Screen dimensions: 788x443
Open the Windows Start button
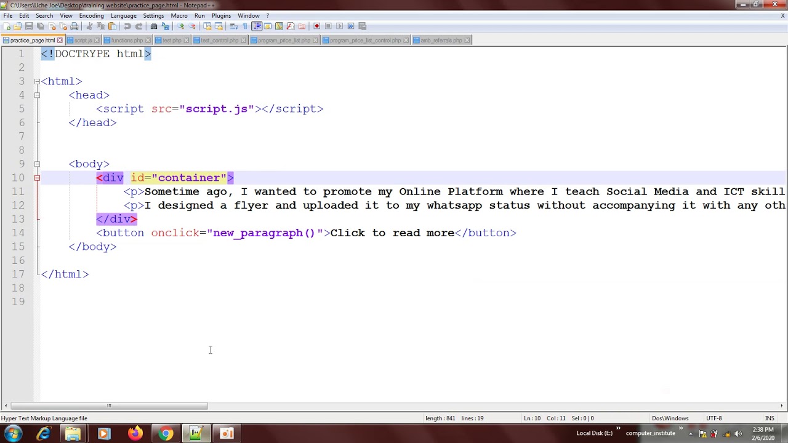pyautogui.click(x=13, y=433)
